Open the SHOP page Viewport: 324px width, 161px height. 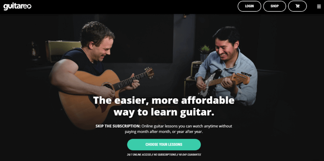point(275,6)
